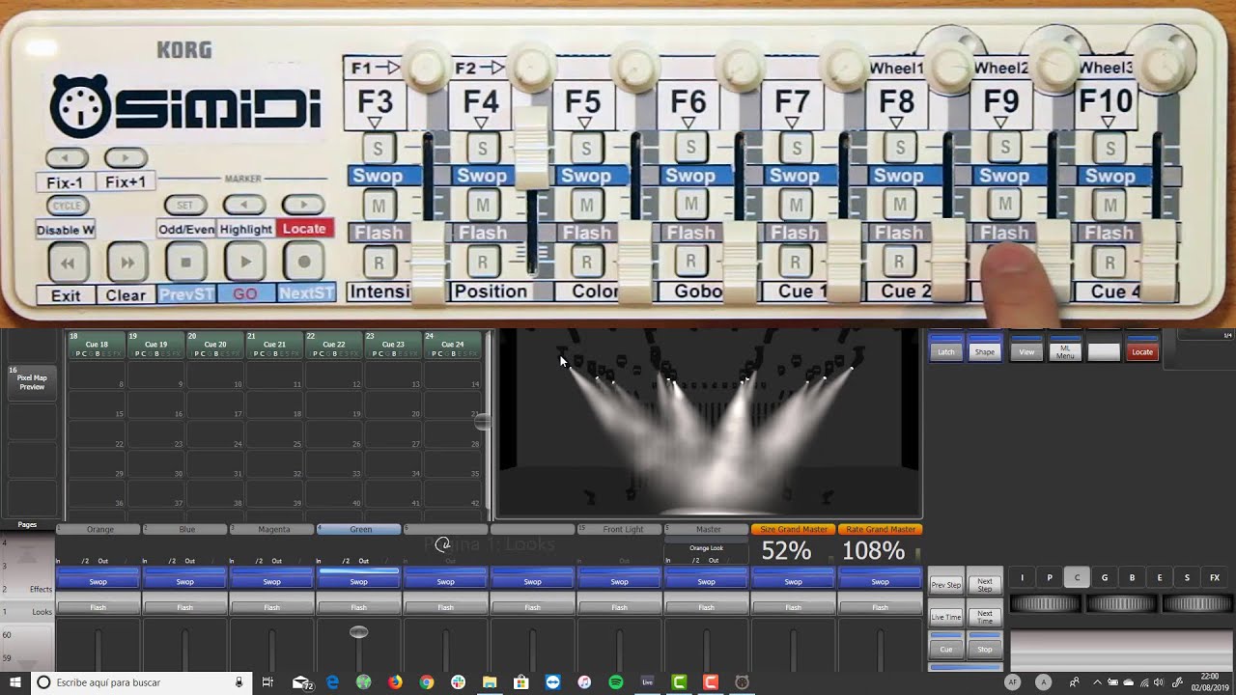Click the Next Step button

[x=985, y=585]
